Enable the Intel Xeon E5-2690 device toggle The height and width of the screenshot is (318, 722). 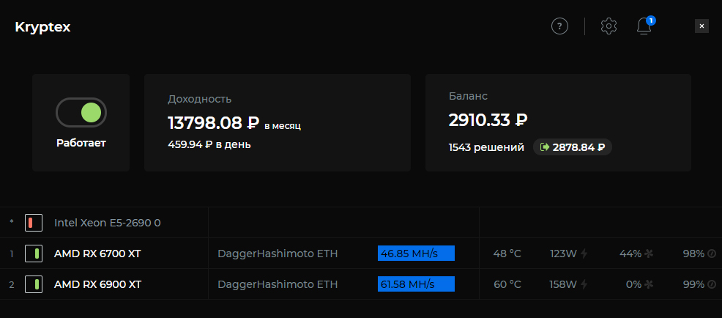click(x=34, y=223)
